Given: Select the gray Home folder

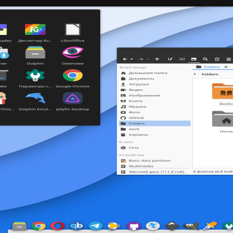Looking at the screenshot, I should coord(223,119).
